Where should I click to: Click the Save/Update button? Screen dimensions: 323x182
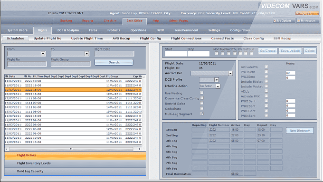click(x=290, y=51)
